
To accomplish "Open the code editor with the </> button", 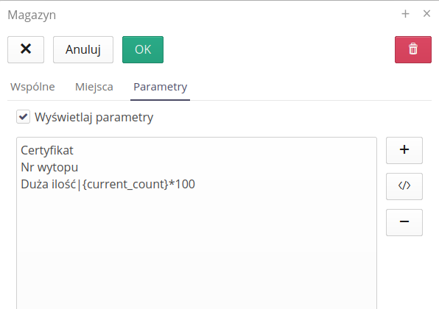I will point(404,186).
